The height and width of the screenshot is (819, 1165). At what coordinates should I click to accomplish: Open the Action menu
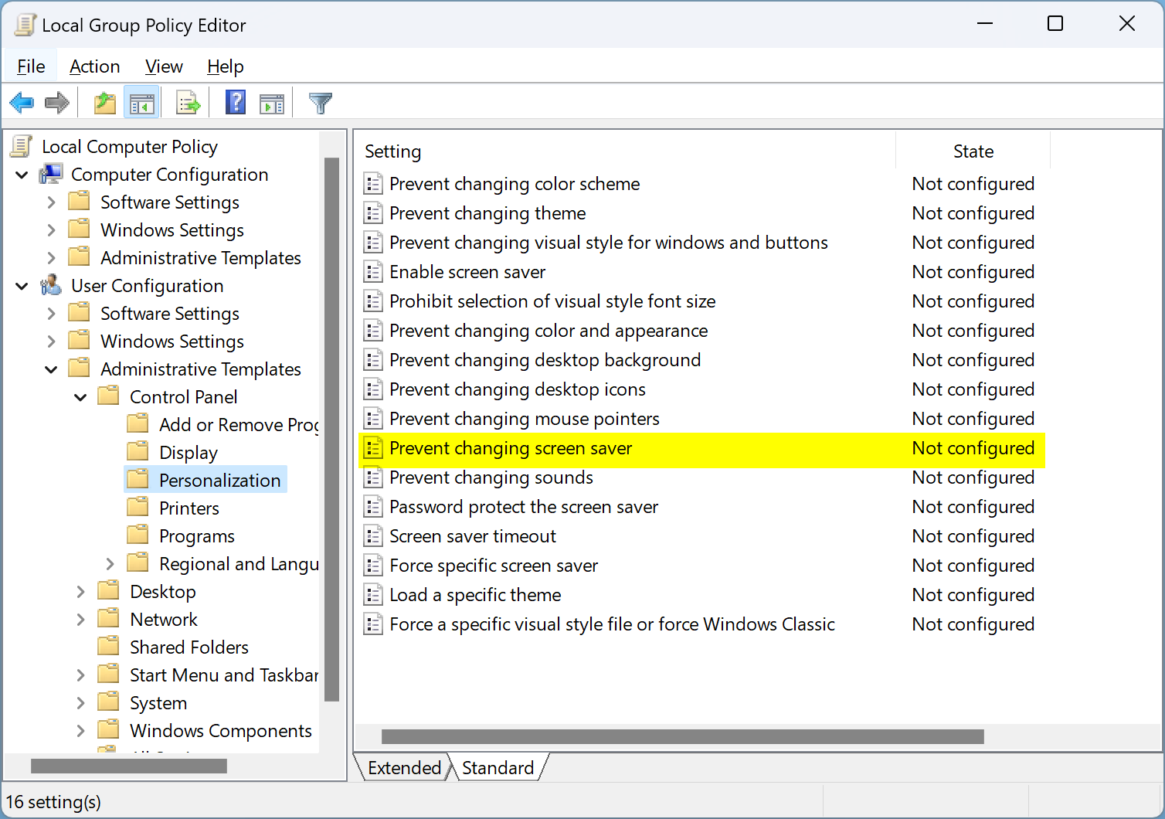(94, 66)
